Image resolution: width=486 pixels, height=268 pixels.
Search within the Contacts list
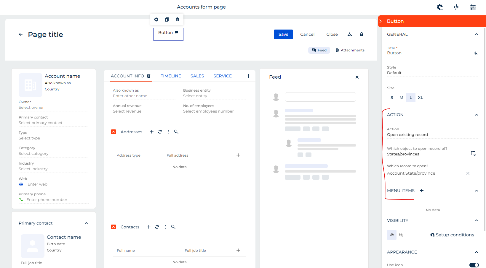coord(173,227)
